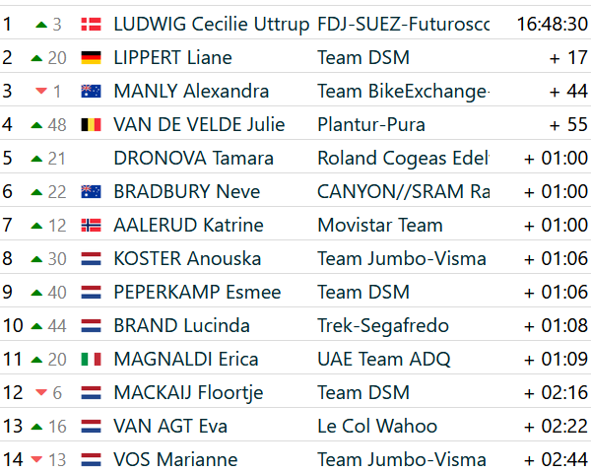Screen dimensions: 591x472
Task: Click the Dutch flag beside KOSTER Anouska
Action: [92, 259]
